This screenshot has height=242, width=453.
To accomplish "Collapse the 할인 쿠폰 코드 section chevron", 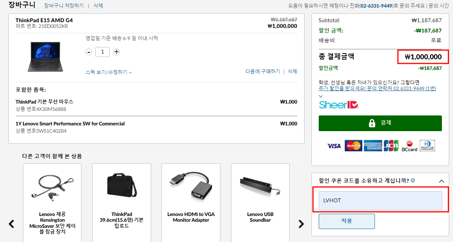I will [442, 181].
